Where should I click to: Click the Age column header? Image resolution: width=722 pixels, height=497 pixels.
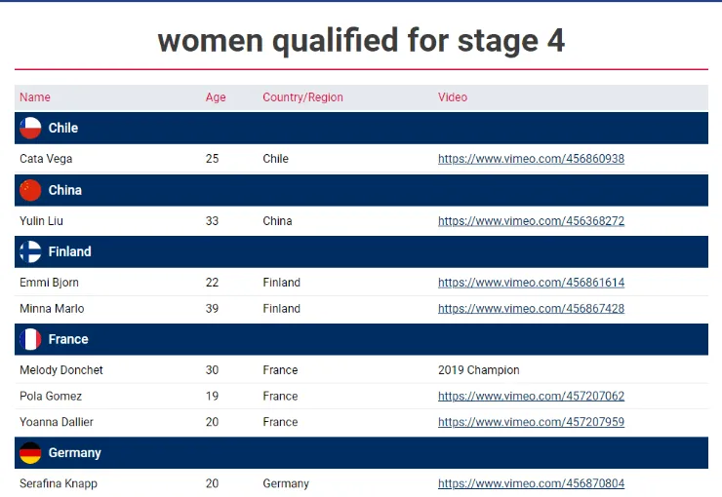[x=216, y=97]
